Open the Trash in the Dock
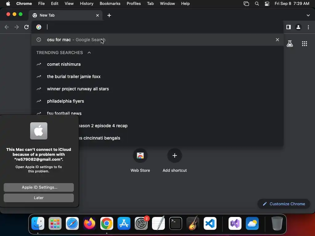Image resolution: width=315 pixels, height=236 pixels. [x=277, y=223]
